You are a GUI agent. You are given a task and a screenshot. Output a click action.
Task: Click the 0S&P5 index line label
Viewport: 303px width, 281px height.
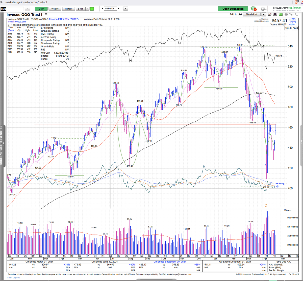(278, 56)
